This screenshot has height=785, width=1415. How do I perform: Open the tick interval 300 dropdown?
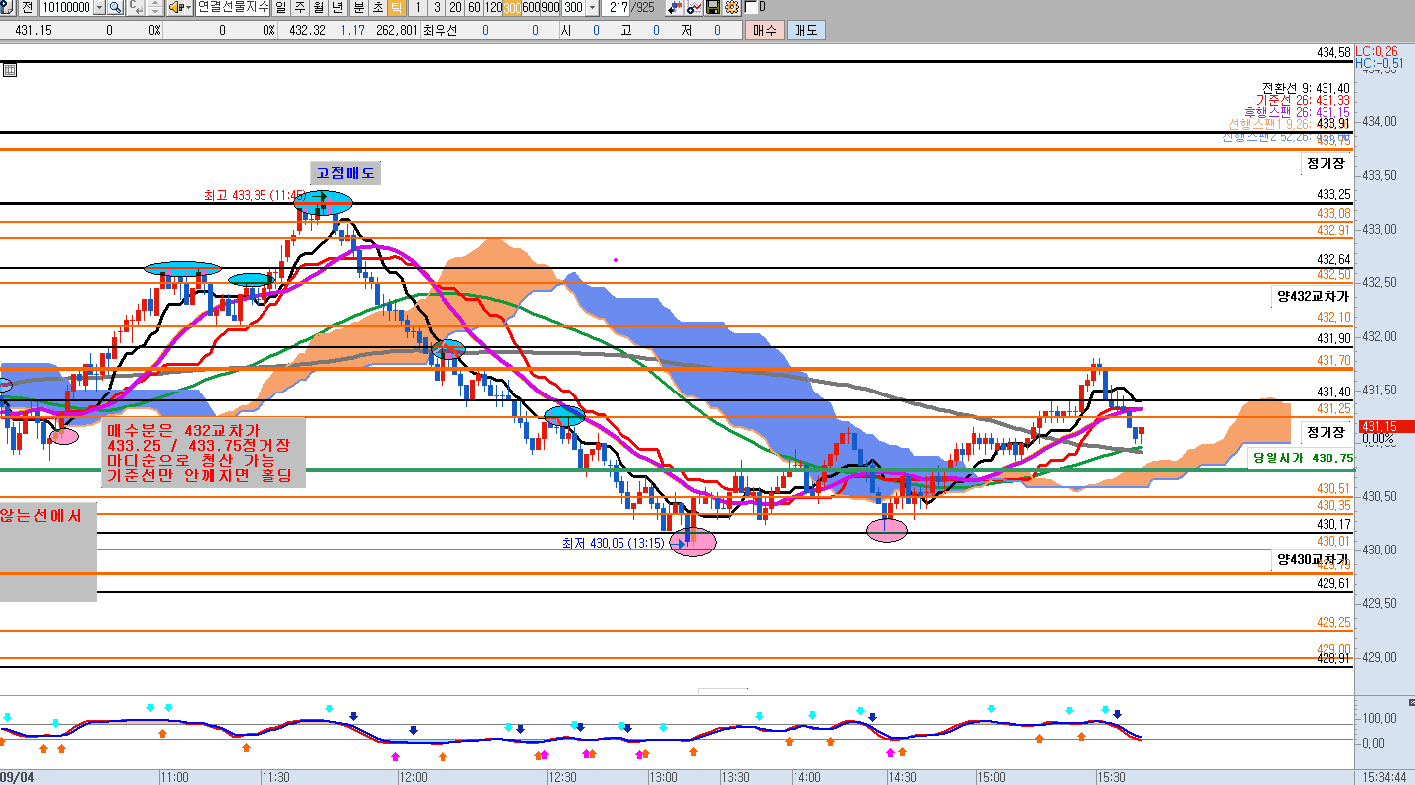(593, 8)
